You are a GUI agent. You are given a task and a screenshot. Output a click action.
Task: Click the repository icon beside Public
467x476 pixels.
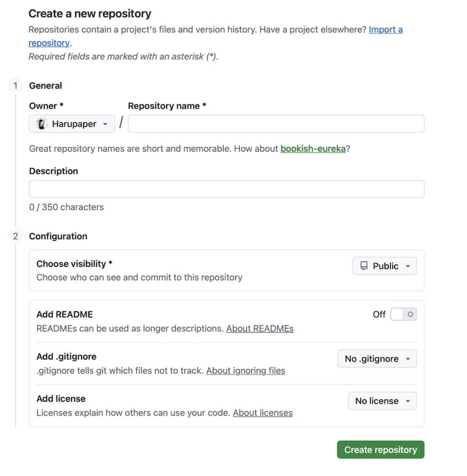(364, 266)
